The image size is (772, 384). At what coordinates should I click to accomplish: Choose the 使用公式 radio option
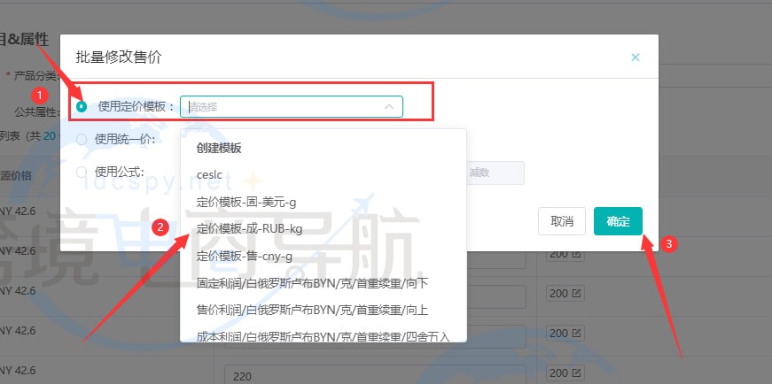coord(82,172)
